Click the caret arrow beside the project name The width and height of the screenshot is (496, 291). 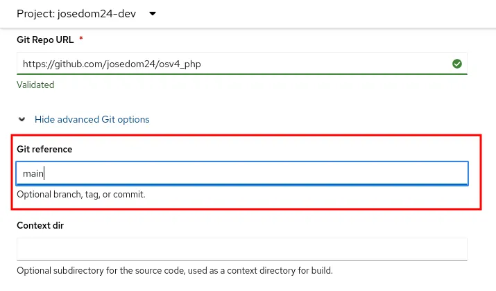153,13
